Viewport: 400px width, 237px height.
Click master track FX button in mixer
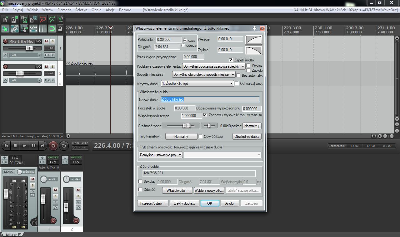pos(4,162)
